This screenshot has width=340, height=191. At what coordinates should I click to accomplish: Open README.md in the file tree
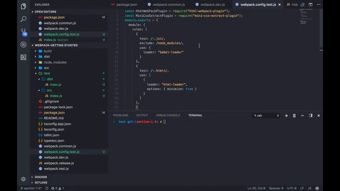54,118
